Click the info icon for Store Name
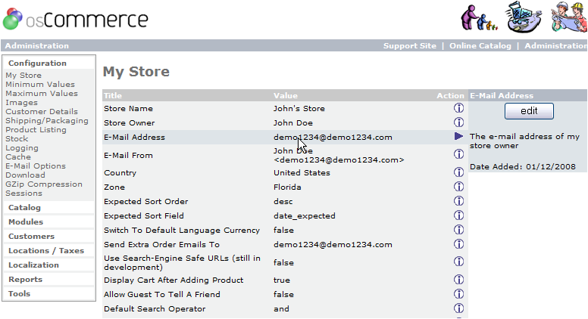The height and width of the screenshot is (319, 588). click(x=458, y=109)
